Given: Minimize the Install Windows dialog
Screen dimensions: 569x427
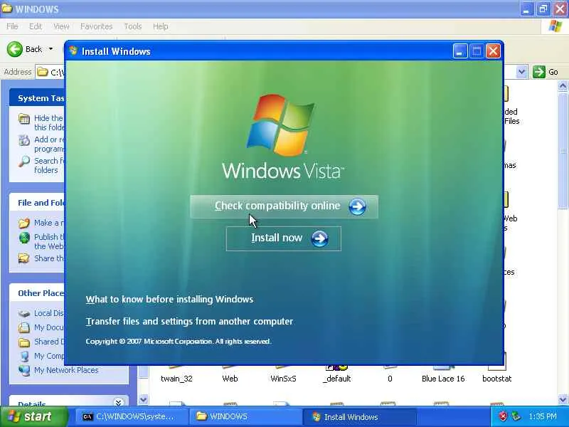Looking at the screenshot, I should click(x=460, y=51).
